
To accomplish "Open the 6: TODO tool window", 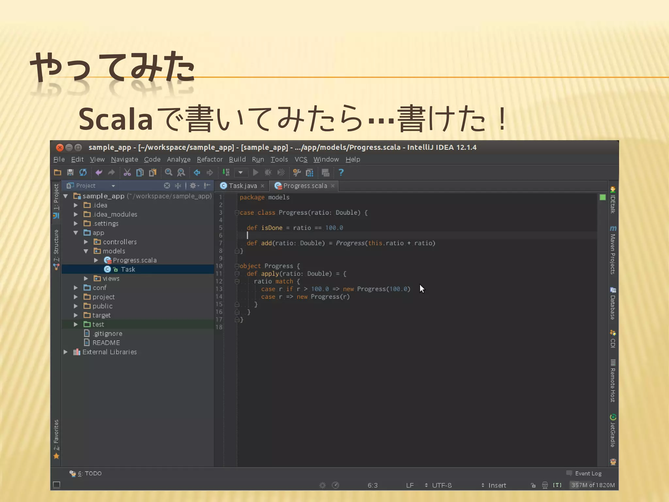I will (86, 473).
